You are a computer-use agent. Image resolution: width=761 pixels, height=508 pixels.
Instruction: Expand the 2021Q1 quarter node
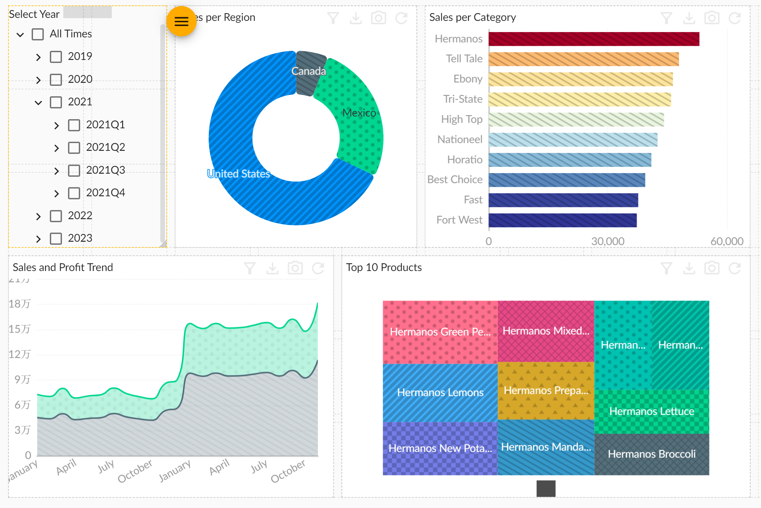tap(57, 125)
